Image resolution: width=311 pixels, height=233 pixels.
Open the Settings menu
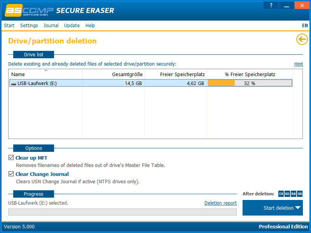pos(29,26)
